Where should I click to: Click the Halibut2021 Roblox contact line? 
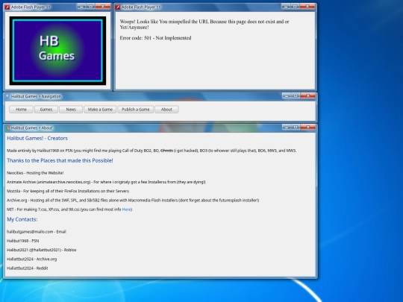point(41,250)
